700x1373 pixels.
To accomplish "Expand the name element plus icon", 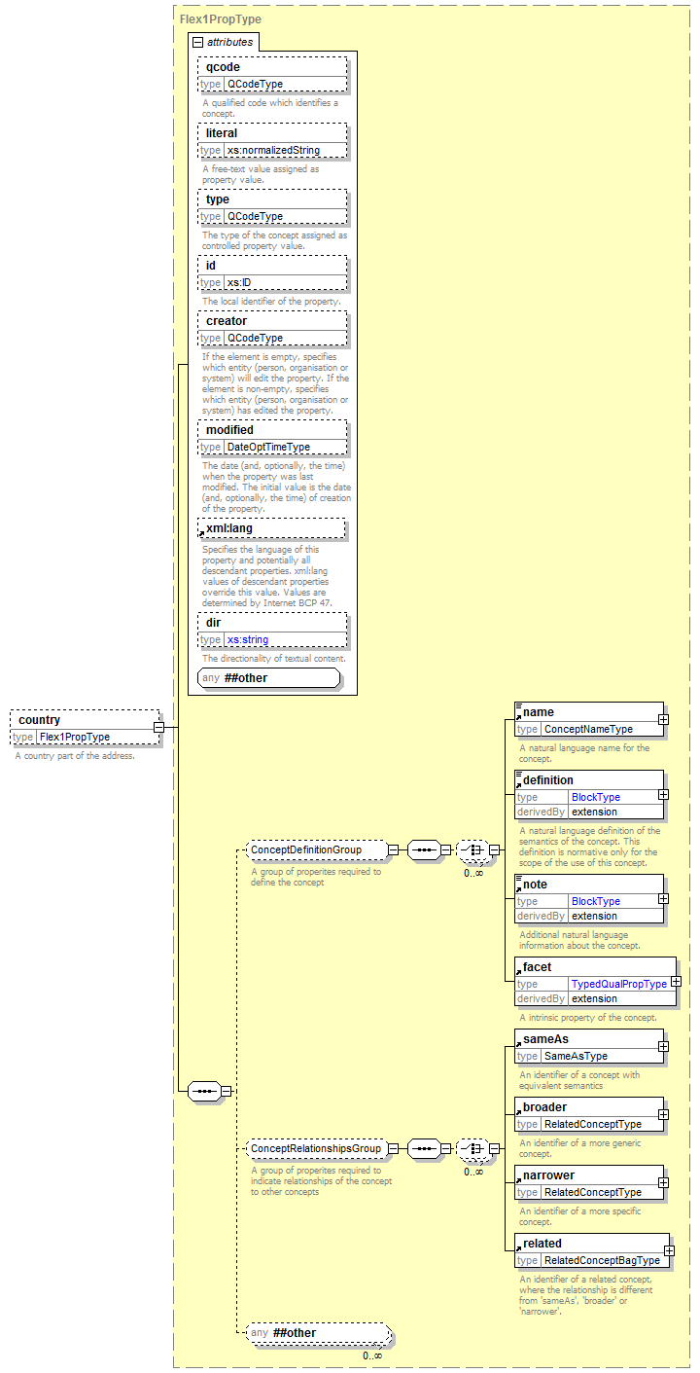I will (663, 720).
